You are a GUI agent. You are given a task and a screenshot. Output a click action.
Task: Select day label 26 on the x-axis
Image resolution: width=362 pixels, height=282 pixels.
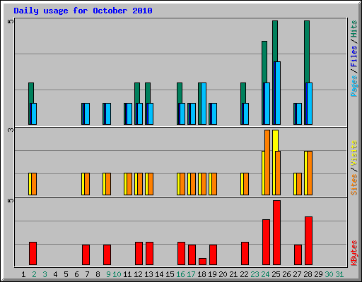coord(286,274)
